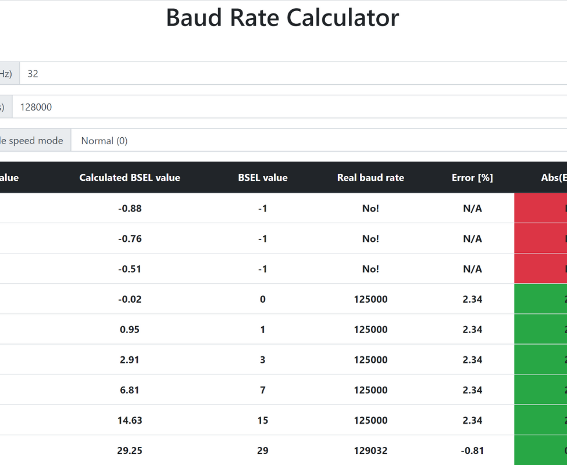Click the calculated BSEL cell showing 0.95
The image size is (567, 465).
pyautogui.click(x=130, y=330)
